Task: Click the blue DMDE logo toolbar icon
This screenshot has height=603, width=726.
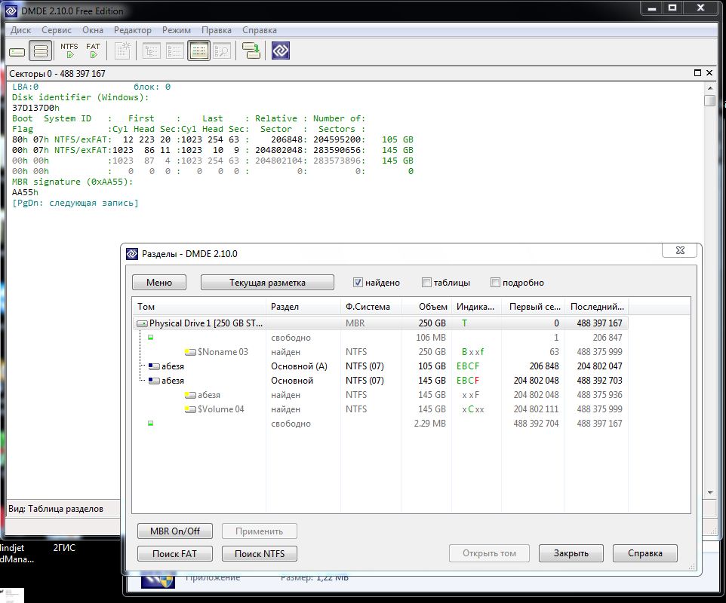Action: [x=281, y=51]
